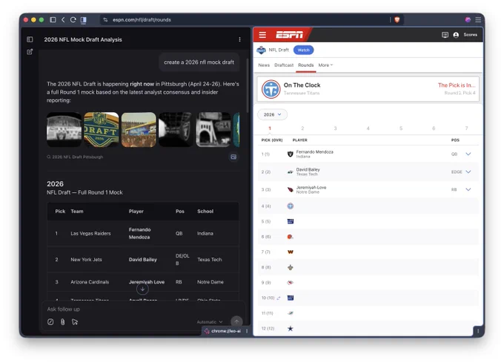Jump to bottom with the down arrow button
Screen dimensions: 504x363
(142, 289)
